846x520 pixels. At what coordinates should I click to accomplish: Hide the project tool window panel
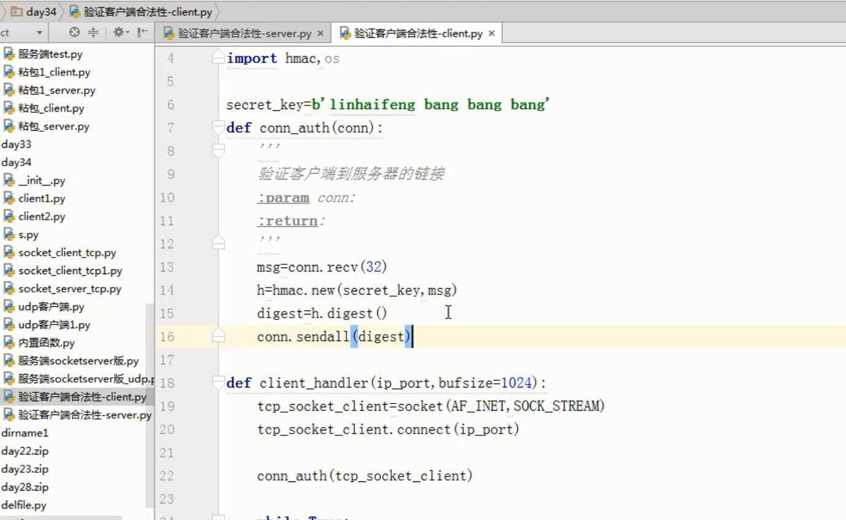(x=142, y=32)
